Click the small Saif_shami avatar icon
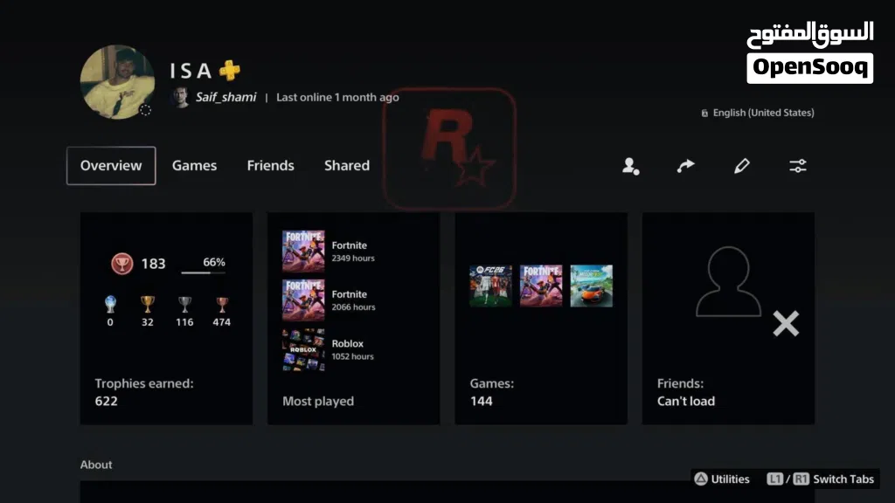 tap(181, 98)
